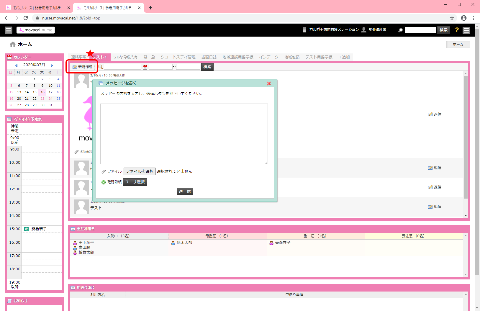Viewport: 480px width, 311px height.
Task: Open patient 給管太郎 in 入院中 list
Action: (86, 253)
